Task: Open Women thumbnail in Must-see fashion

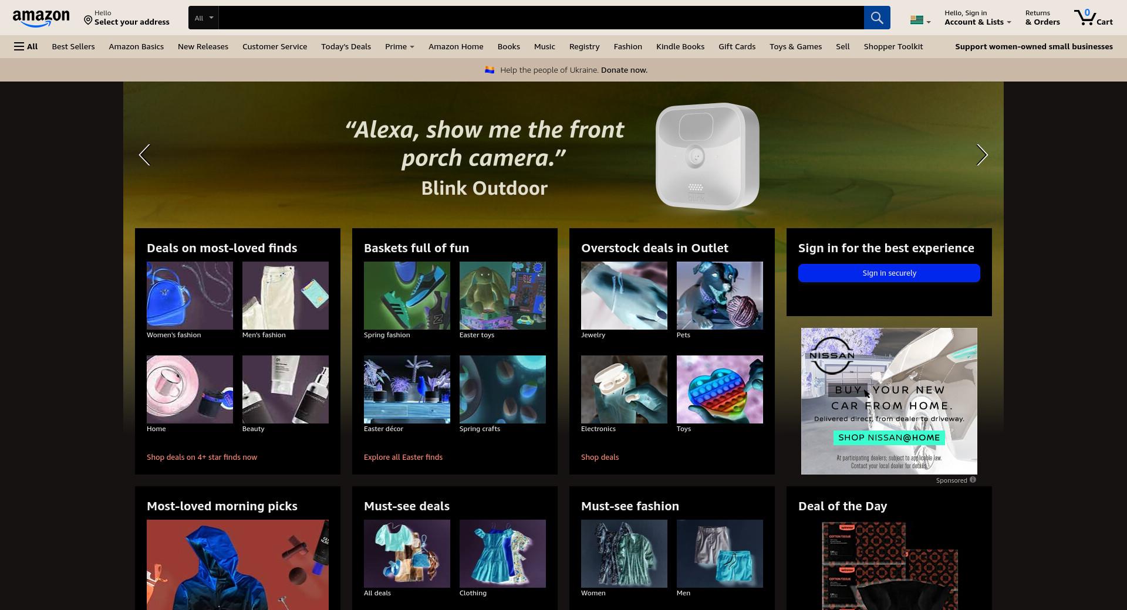Action: pos(624,554)
